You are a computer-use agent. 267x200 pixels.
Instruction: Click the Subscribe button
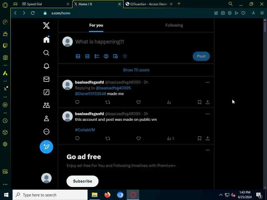pos(82,181)
